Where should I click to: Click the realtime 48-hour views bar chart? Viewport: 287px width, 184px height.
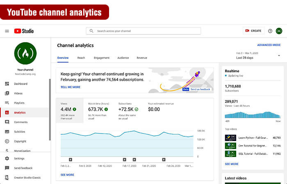[253, 115]
